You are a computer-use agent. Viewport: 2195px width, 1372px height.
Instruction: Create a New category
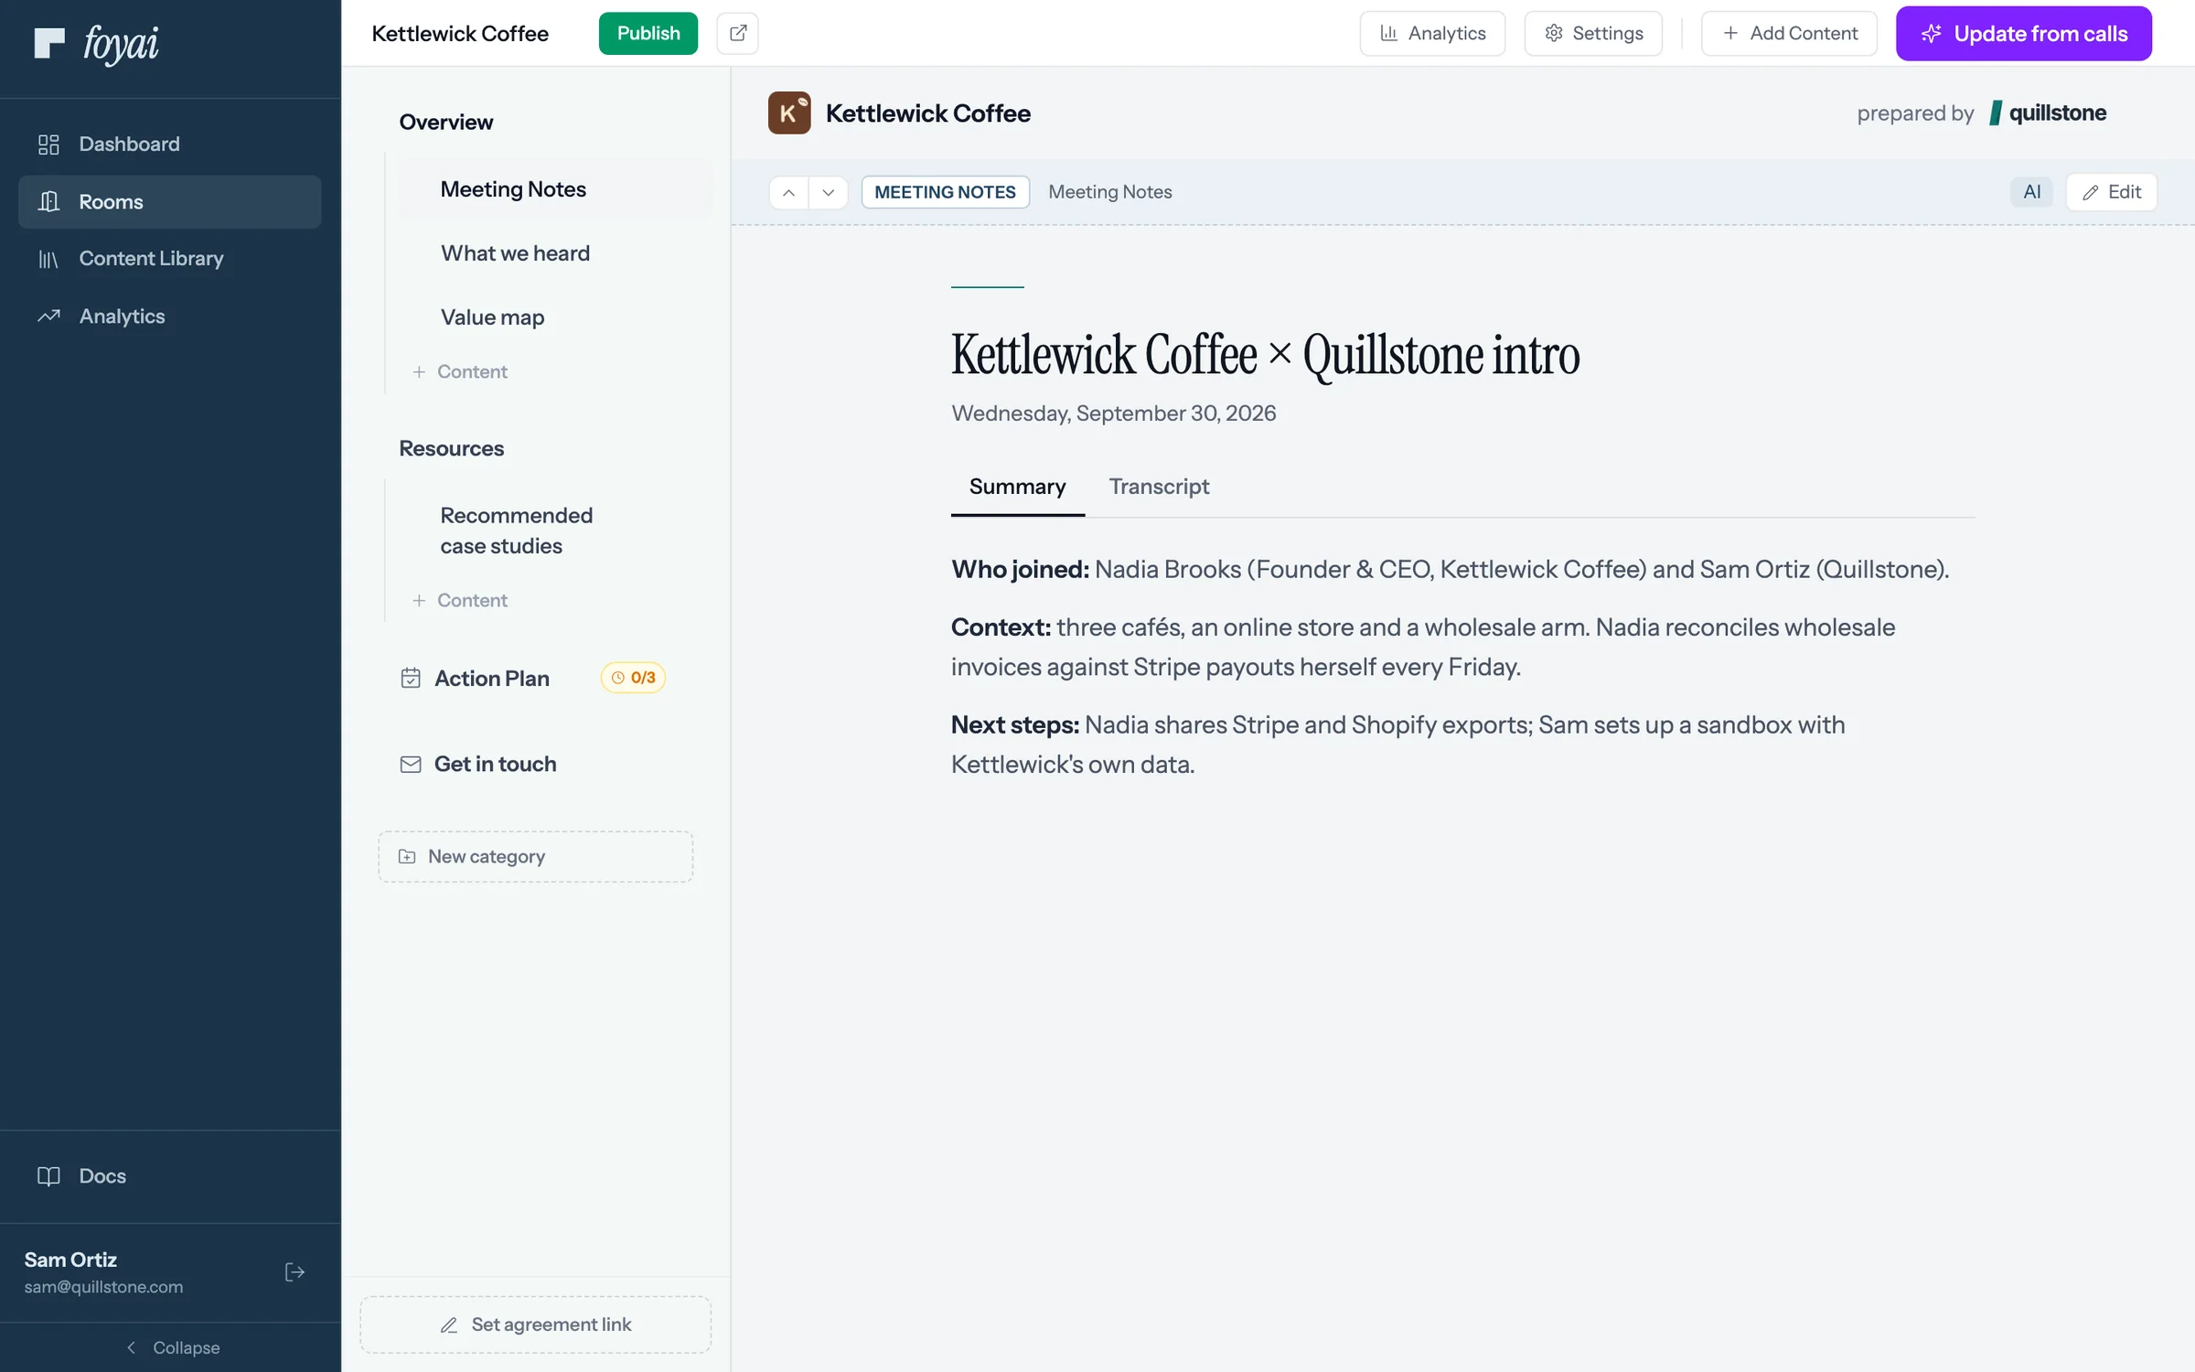pyautogui.click(x=536, y=857)
